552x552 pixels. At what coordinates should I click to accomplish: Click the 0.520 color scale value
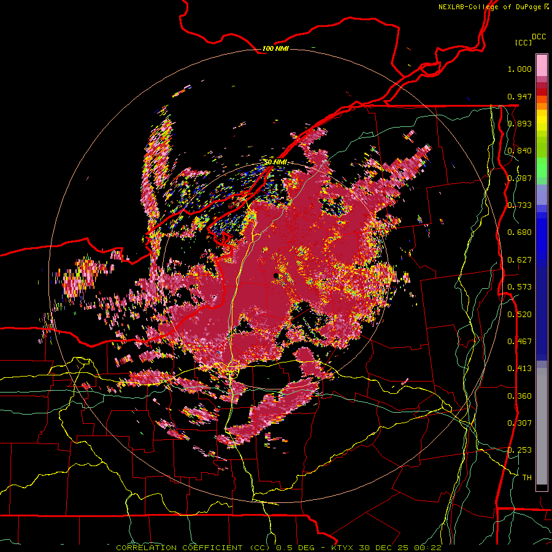coord(519,314)
